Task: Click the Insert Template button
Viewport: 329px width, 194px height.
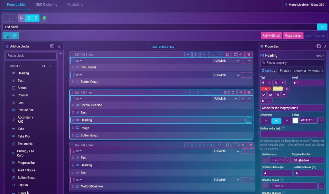Action: pos(315,36)
